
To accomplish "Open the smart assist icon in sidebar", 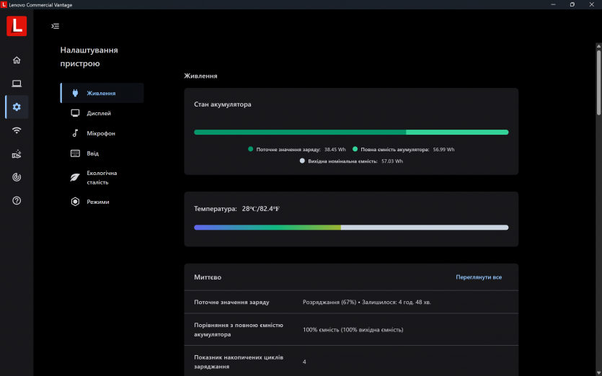I will point(17,154).
